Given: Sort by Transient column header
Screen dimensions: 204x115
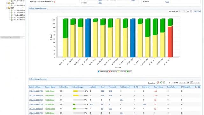Looking at the screenshot, I should point(112,87).
